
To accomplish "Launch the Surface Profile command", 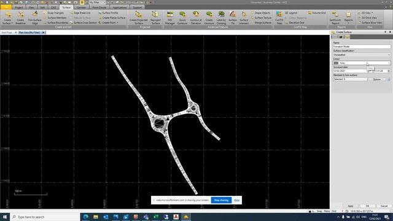I will click(108, 13).
